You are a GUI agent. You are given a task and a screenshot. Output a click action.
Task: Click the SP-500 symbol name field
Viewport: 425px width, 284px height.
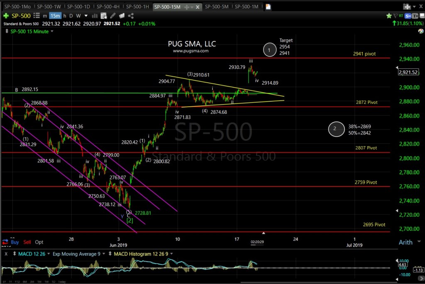[x=21, y=16]
